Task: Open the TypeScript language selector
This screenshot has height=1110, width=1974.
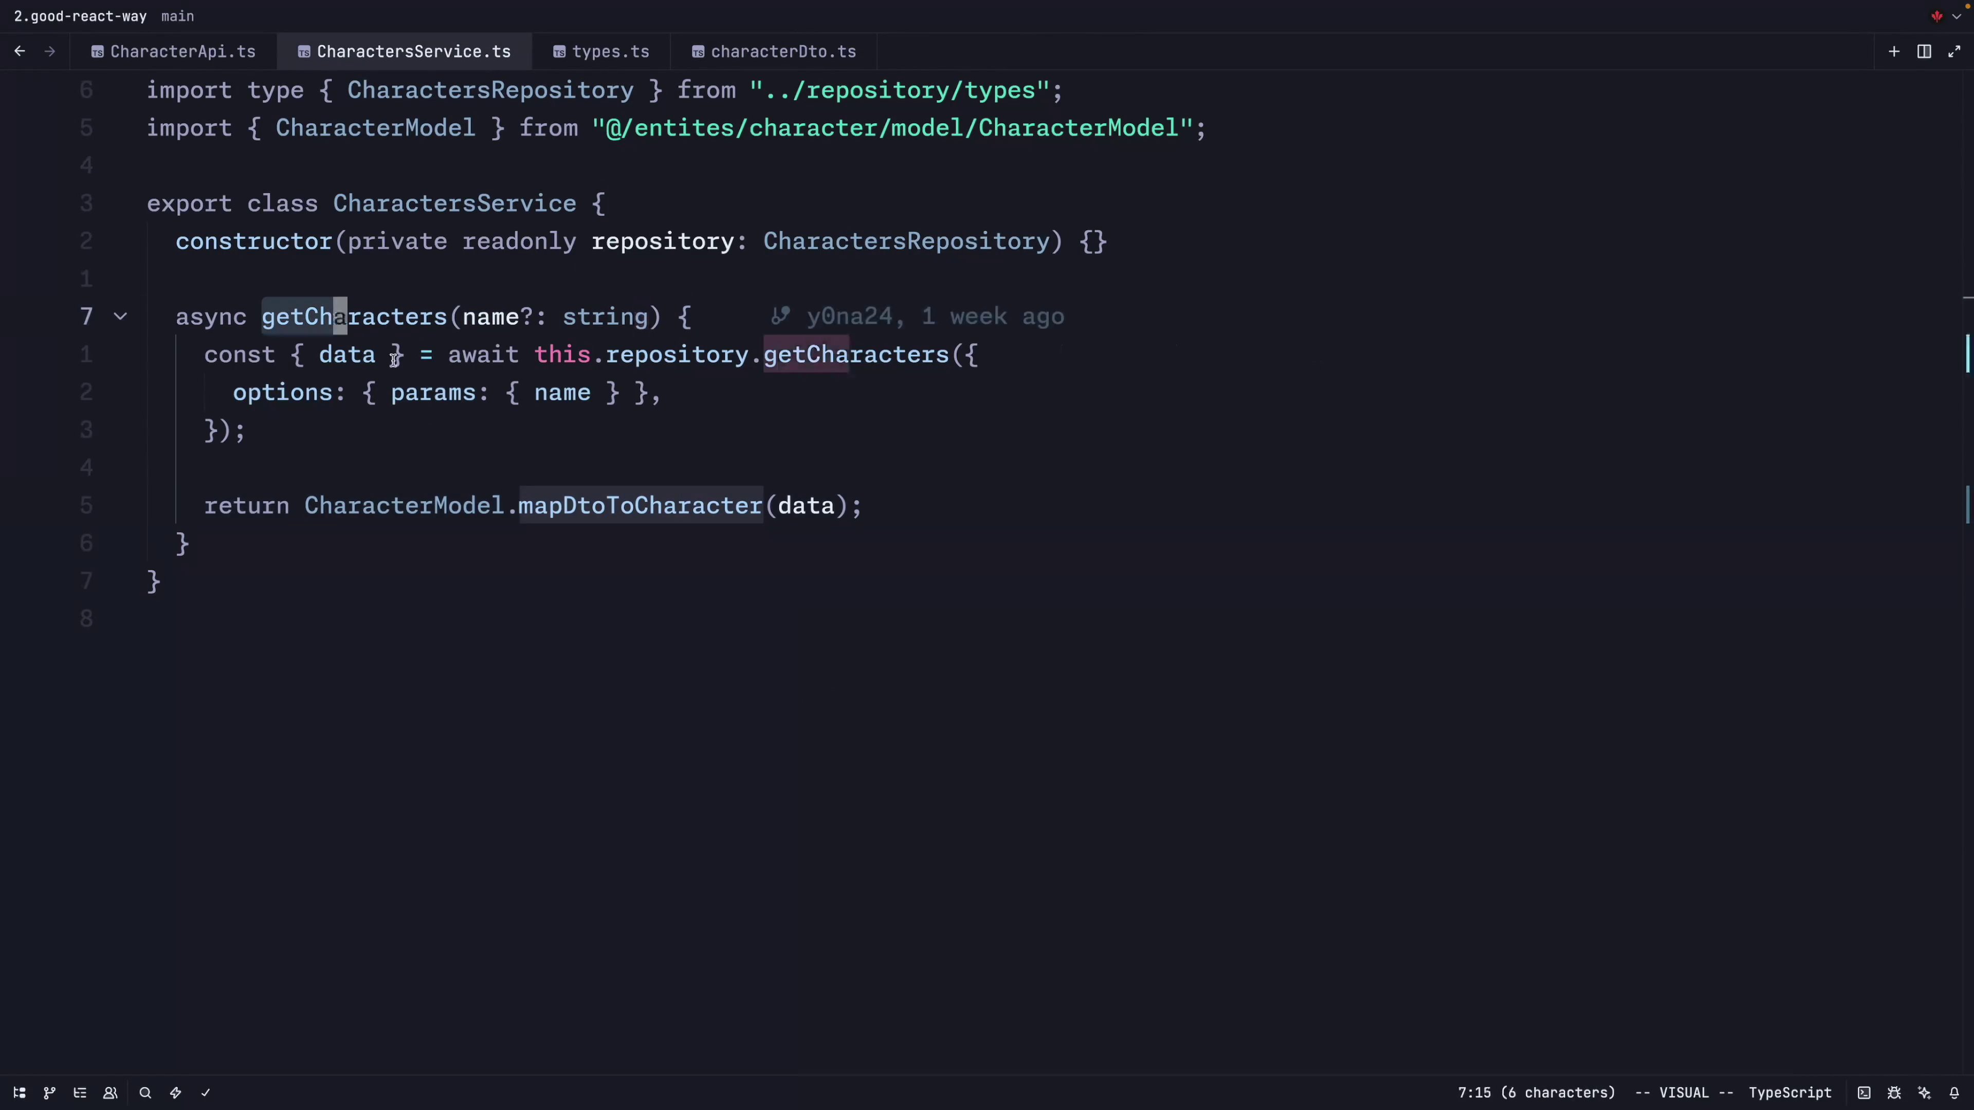Action: tap(1789, 1093)
